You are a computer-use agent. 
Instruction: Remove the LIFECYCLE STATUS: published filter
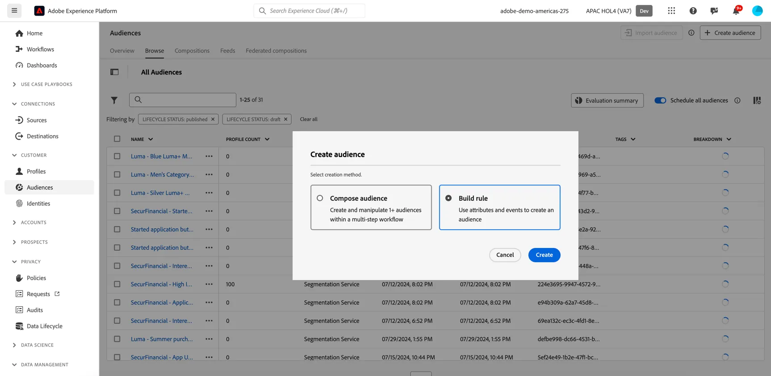point(213,119)
